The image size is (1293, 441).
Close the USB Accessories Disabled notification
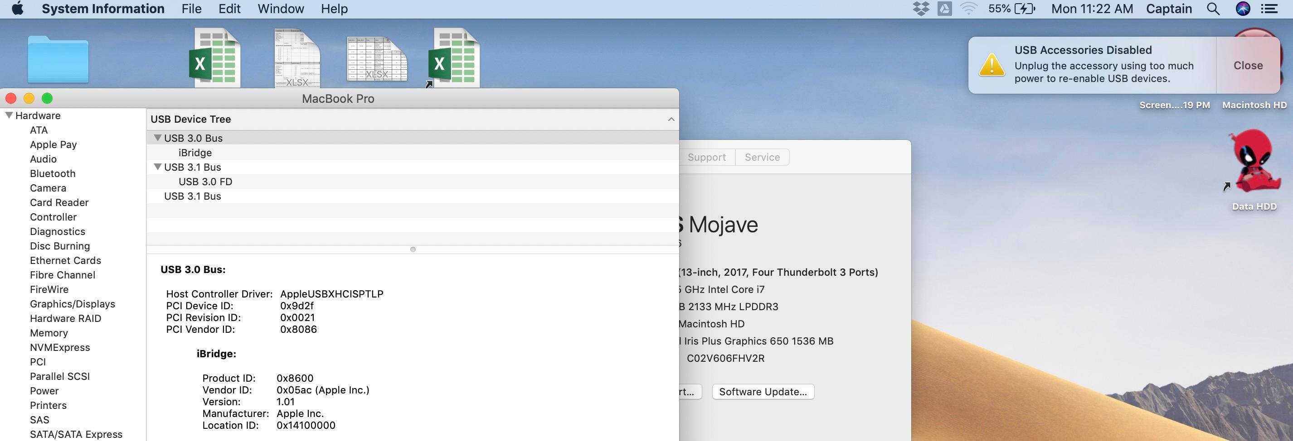coord(1248,65)
